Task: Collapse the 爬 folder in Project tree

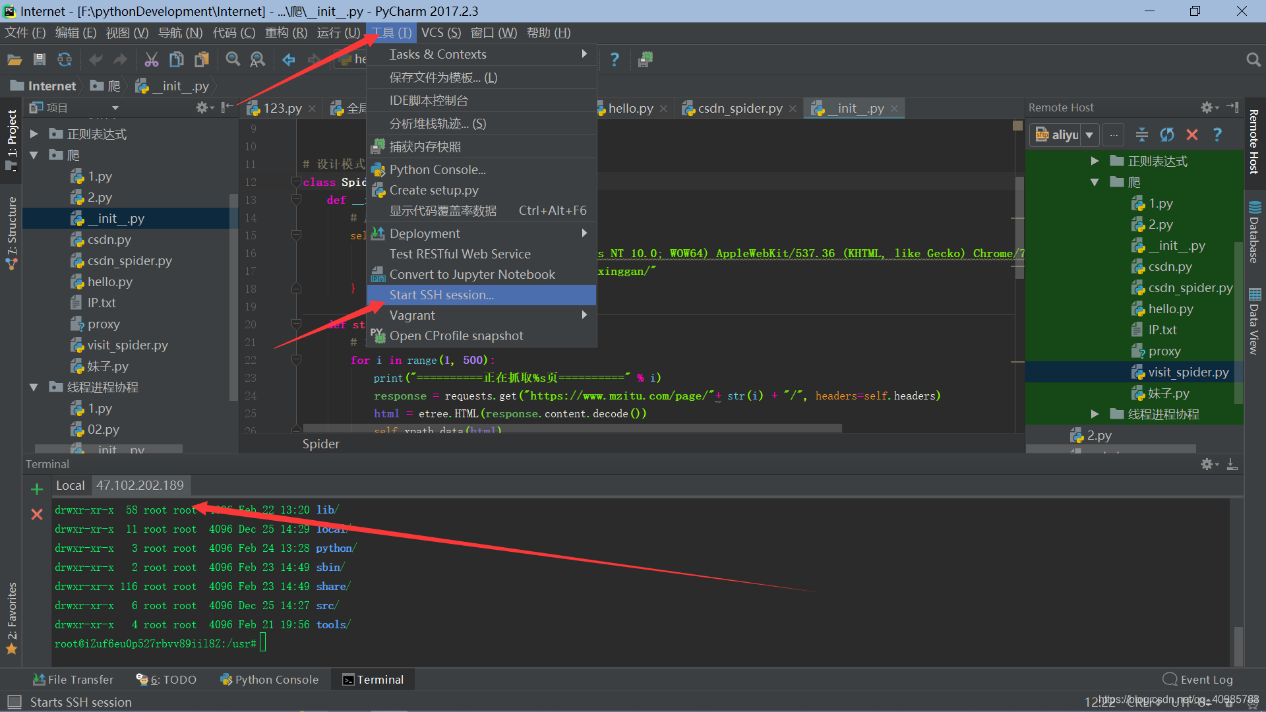Action: (x=34, y=155)
